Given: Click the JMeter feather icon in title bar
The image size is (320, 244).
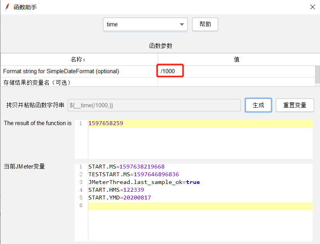Looking at the screenshot, I should coord(7,7).
